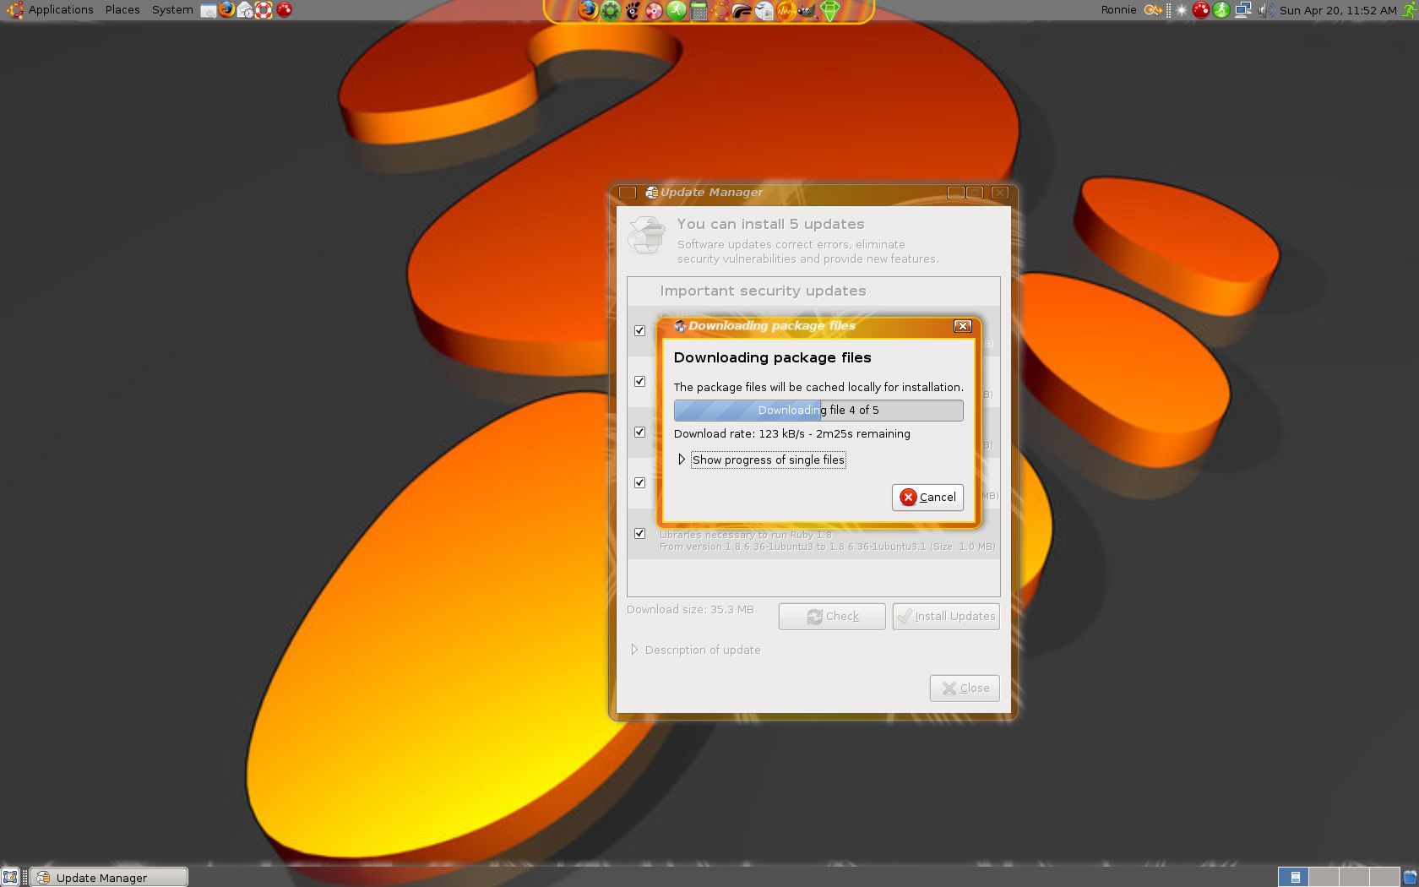The width and height of the screenshot is (1419, 887).
Task: Click the file browser launcher beside System
Action: (x=208, y=10)
